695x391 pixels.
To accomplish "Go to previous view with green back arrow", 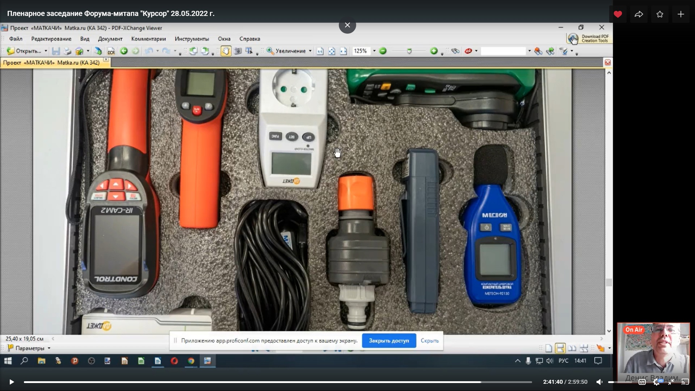I will tap(124, 51).
